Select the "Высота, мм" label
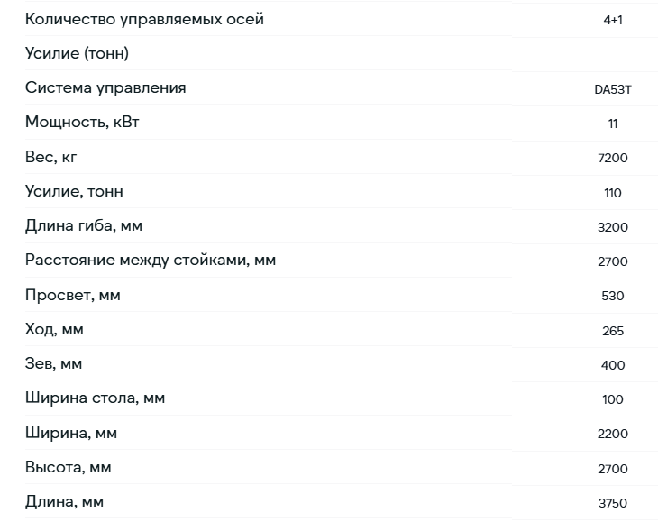The image size is (658, 522). point(68,467)
